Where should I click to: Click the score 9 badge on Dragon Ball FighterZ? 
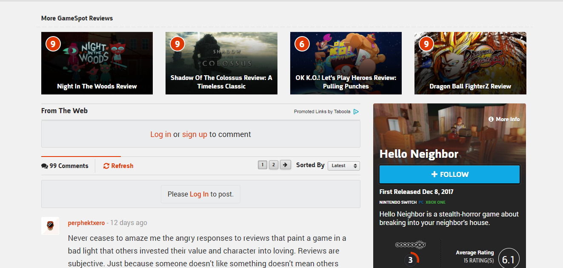pos(426,43)
